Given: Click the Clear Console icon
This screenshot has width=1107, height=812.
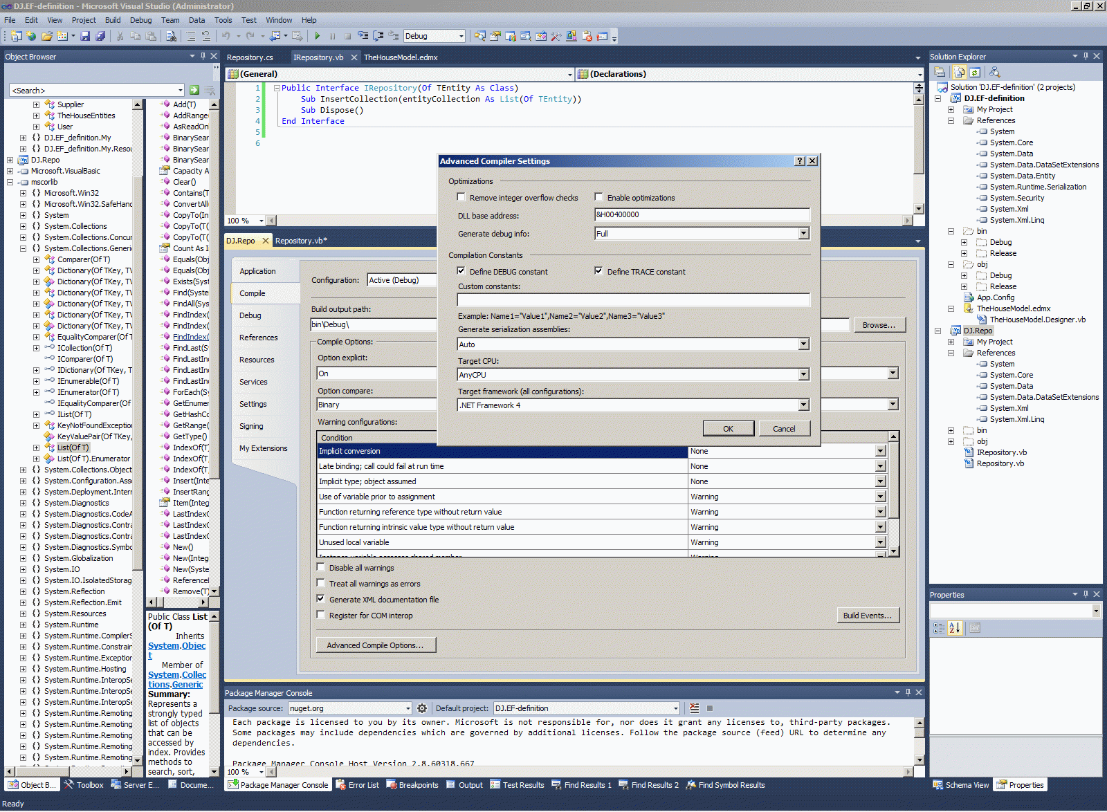Looking at the screenshot, I should pos(694,708).
